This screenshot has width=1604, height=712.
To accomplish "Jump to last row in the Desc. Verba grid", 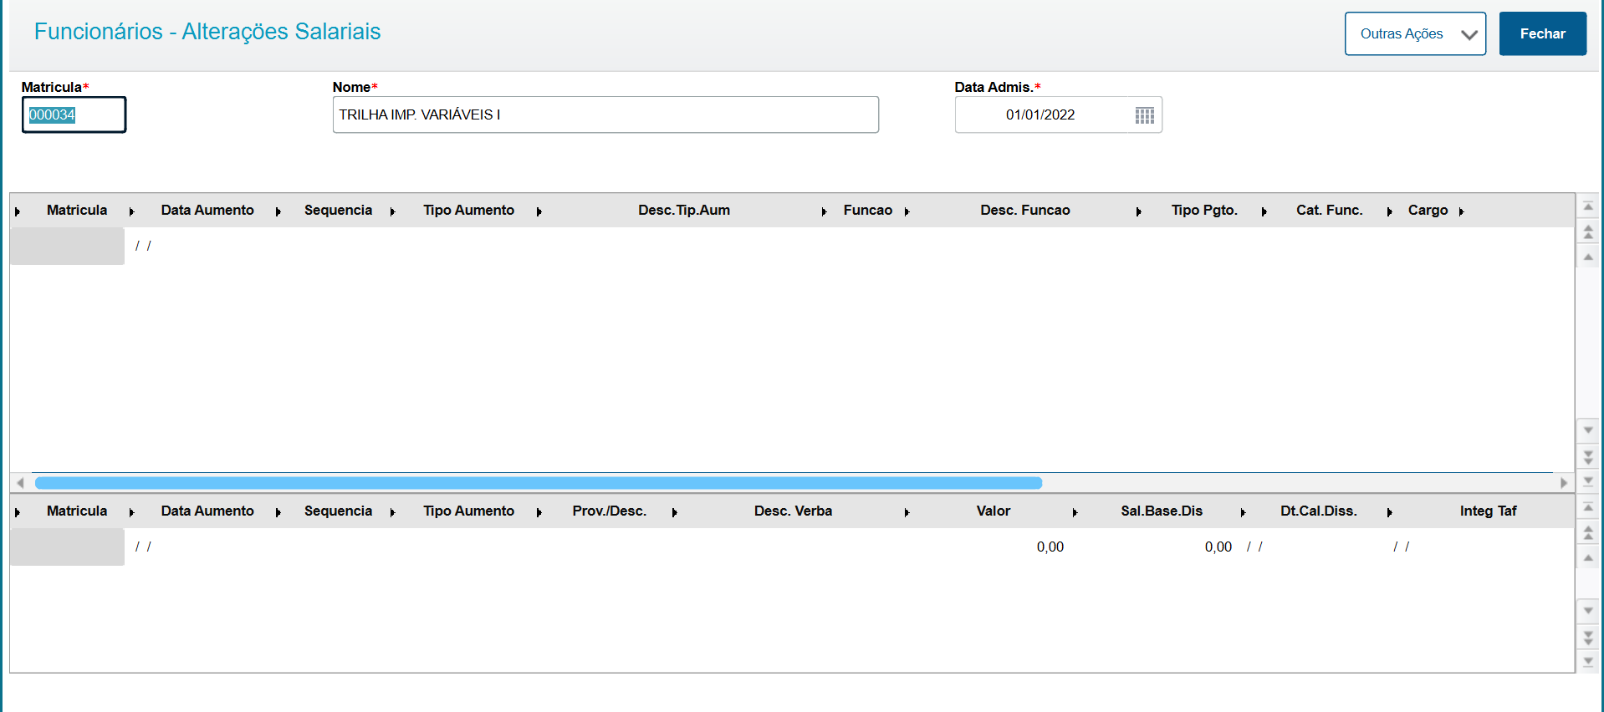I will click(x=1588, y=662).
